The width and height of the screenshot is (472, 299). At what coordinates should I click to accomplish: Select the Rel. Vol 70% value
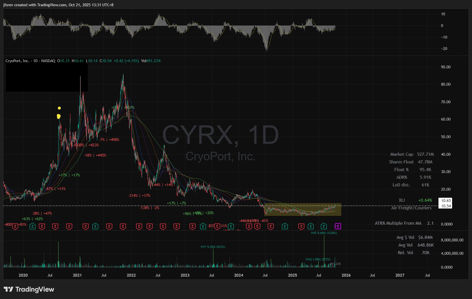coord(426,252)
